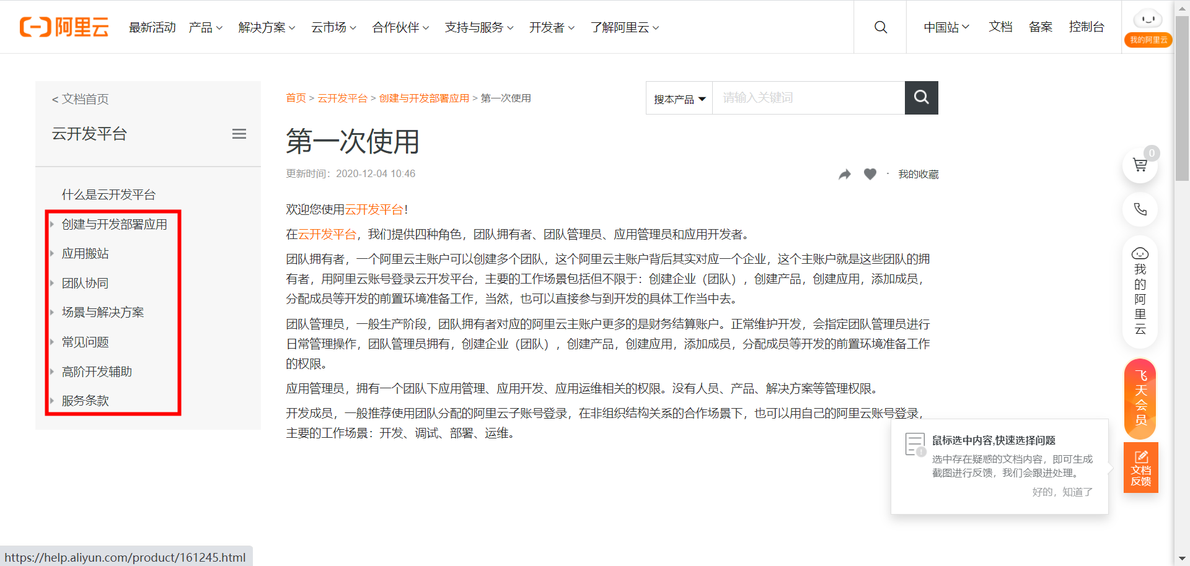Click the 云开发平台 breadcrumb link
The height and width of the screenshot is (566, 1190).
coord(343,98)
